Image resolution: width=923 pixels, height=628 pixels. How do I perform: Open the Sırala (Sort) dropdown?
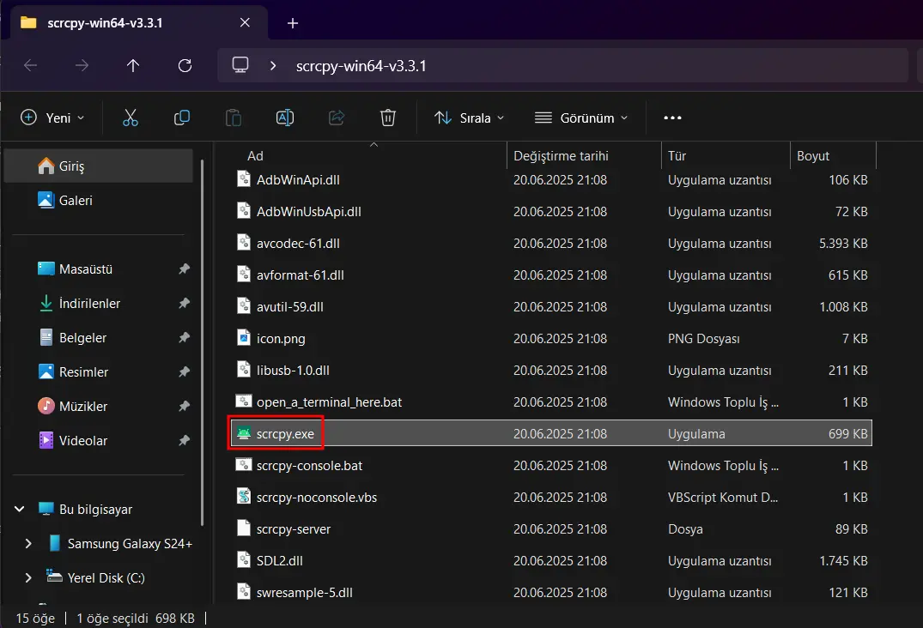coord(469,118)
